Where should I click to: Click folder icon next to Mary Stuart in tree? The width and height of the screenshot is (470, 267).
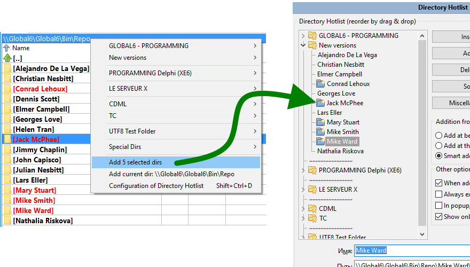tap(320, 122)
